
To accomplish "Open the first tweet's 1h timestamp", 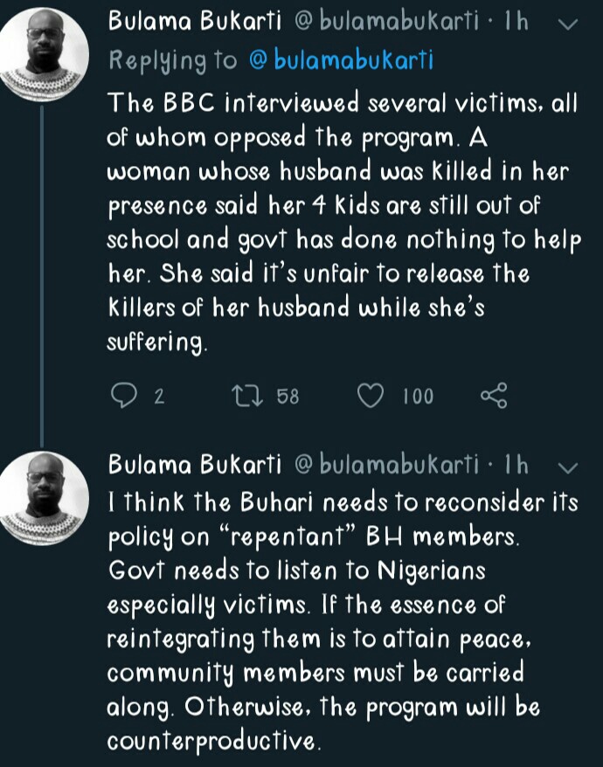I will tap(516, 23).
